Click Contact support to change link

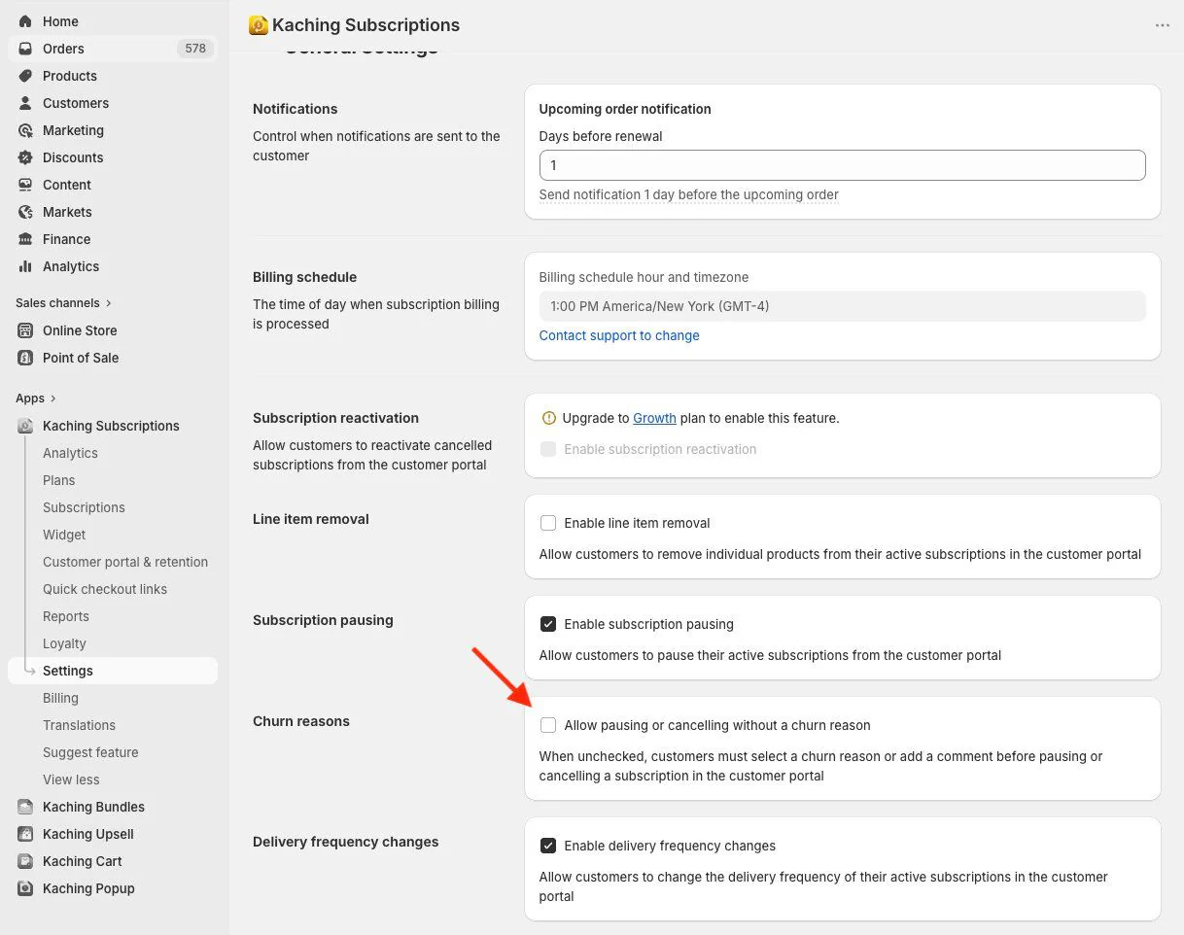coord(619,335)
